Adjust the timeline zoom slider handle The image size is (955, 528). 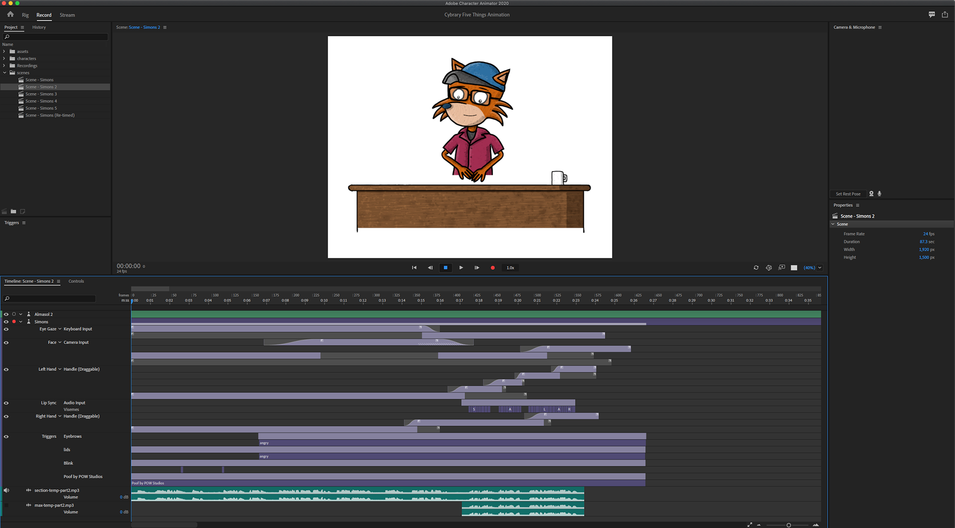coord(788,525)
